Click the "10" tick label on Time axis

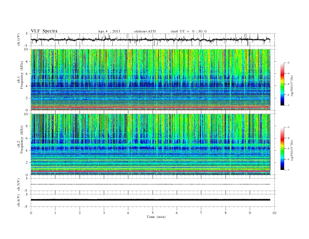click(x=274, y=213)
